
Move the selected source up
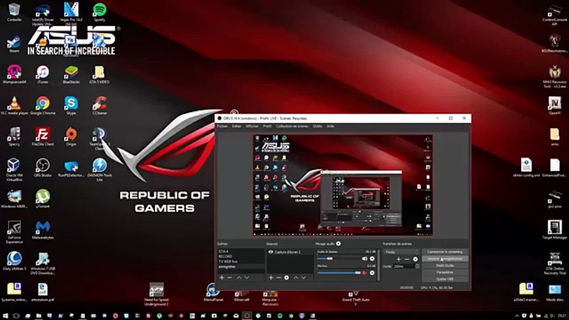[x=296, y=278]
